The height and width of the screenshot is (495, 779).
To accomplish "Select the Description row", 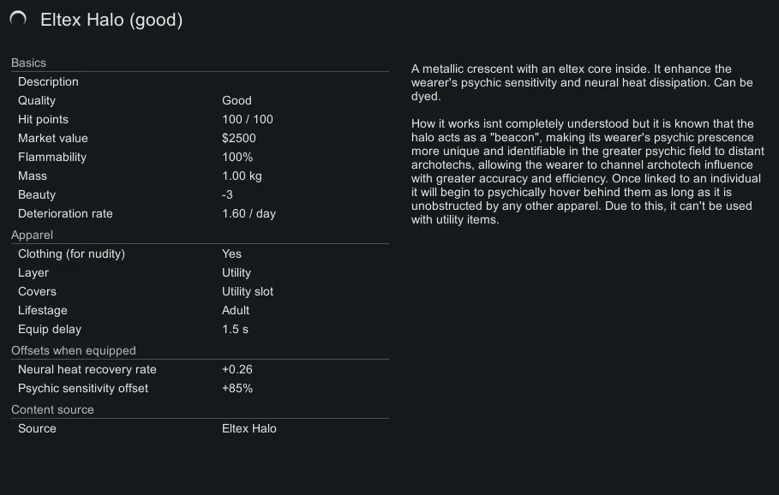I will click(x=200, y=81).
